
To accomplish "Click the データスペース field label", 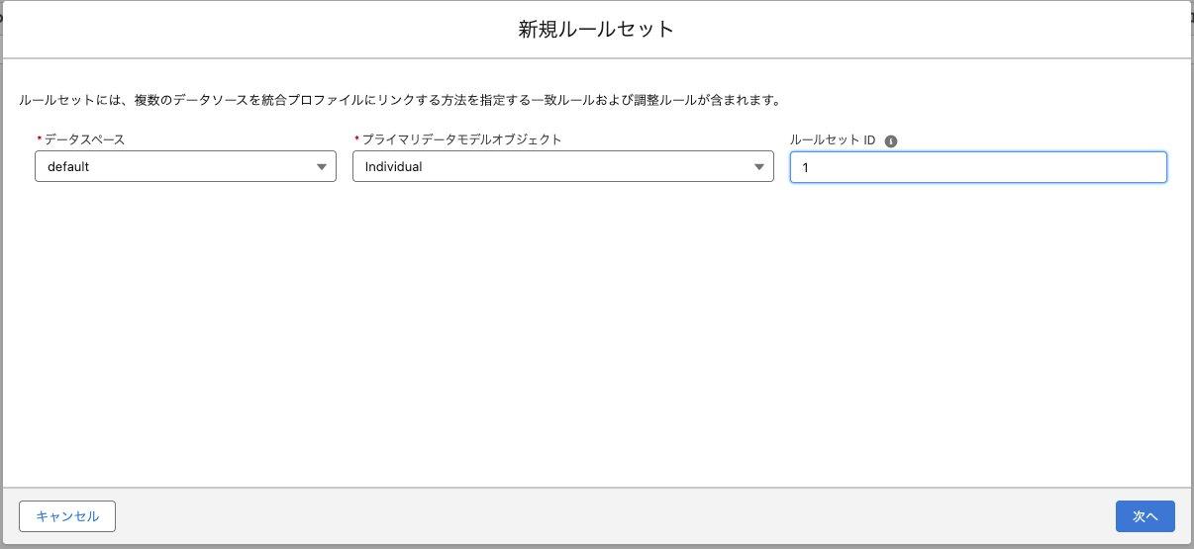I will click(x=85, y=140).
